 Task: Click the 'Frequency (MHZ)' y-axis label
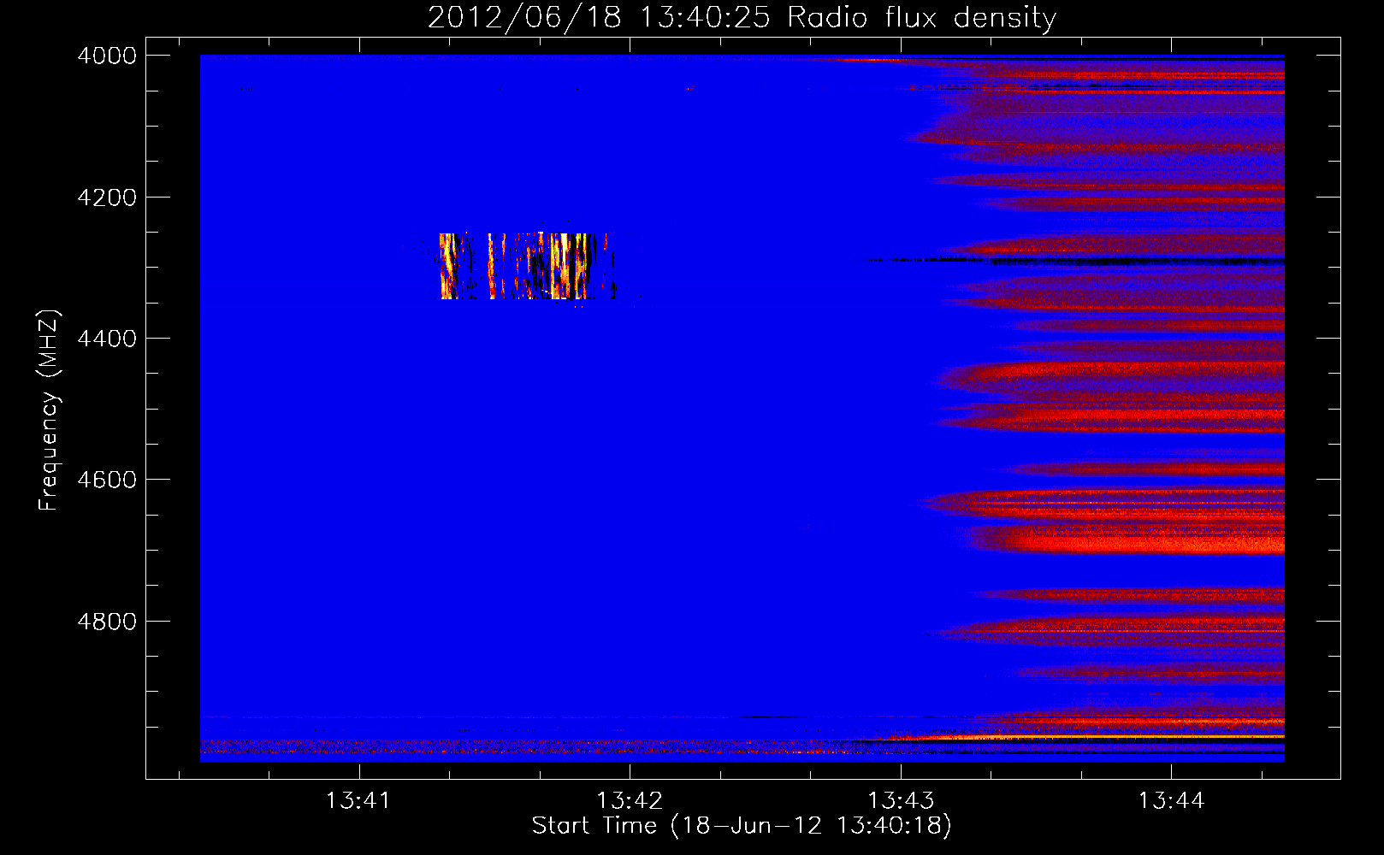49,410
